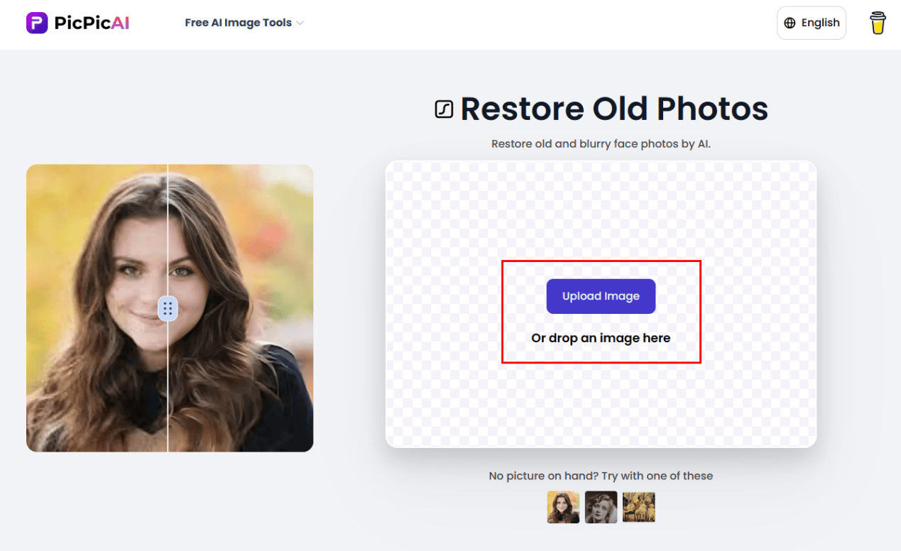This screenshot has width=901, height=551.
Task: Click the demo portrait comparison image
Action: 170,308
